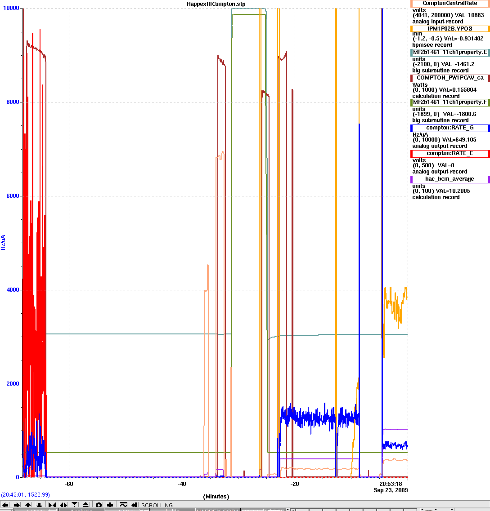Click the VAL=0.155804 readout under COMPTON_PW1PCAV_ca
The width and height of the screenshot is (490, 511).
coord(458,89)
